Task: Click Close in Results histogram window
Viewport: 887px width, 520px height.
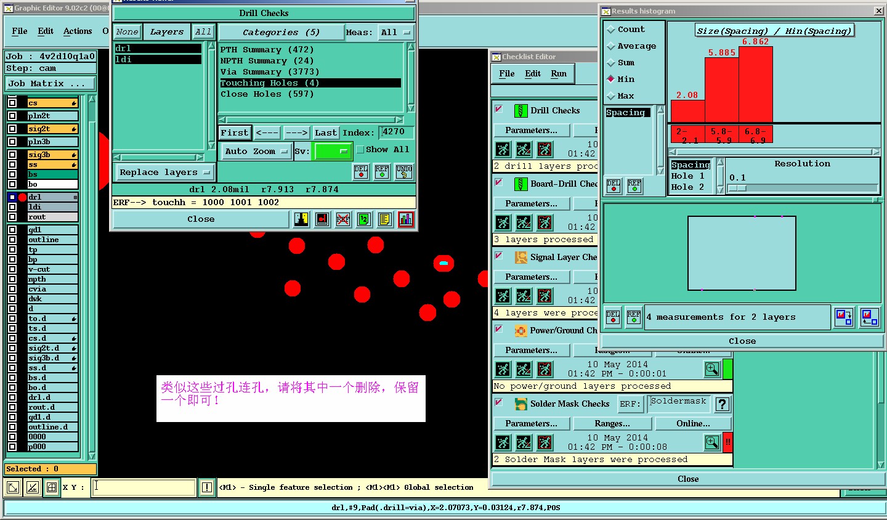Action: [x=742, y=341]
